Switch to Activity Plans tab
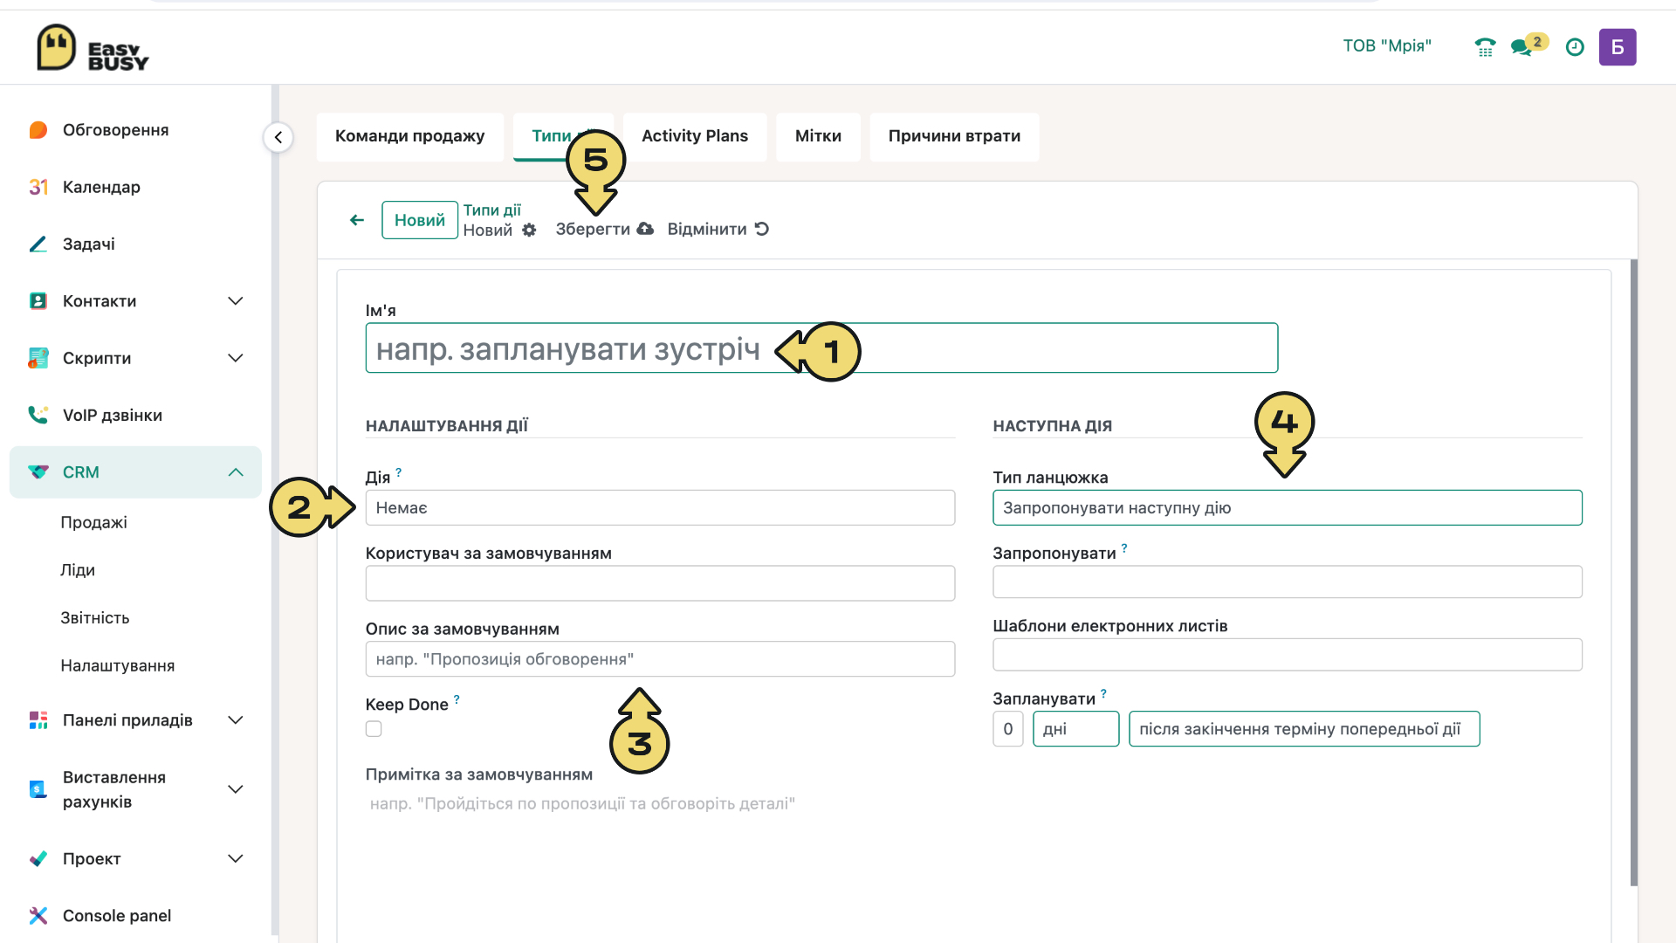The width and height of the screenshot is (1676, 943). pyautogui.click(x=695, y=136)
